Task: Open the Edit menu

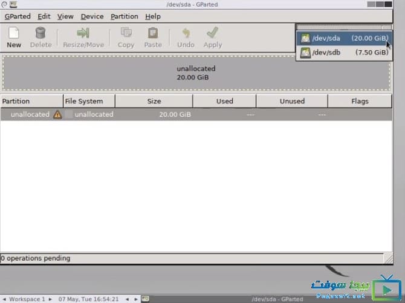Action: pos(44,16)
